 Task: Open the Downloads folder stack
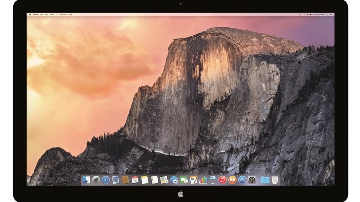coord(265,180)
